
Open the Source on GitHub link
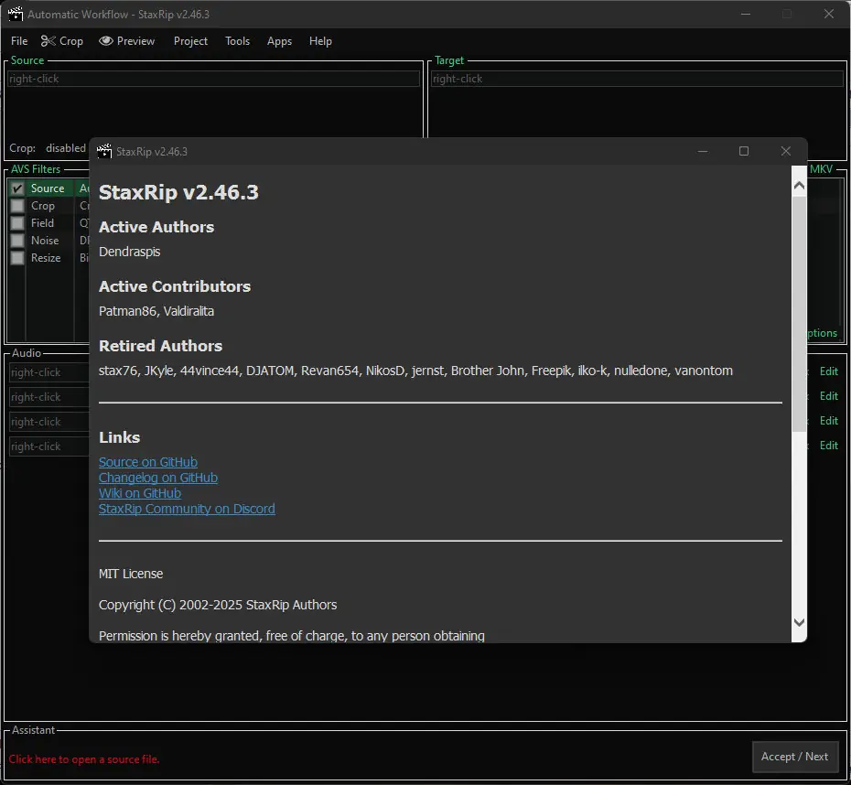[147, 462]
